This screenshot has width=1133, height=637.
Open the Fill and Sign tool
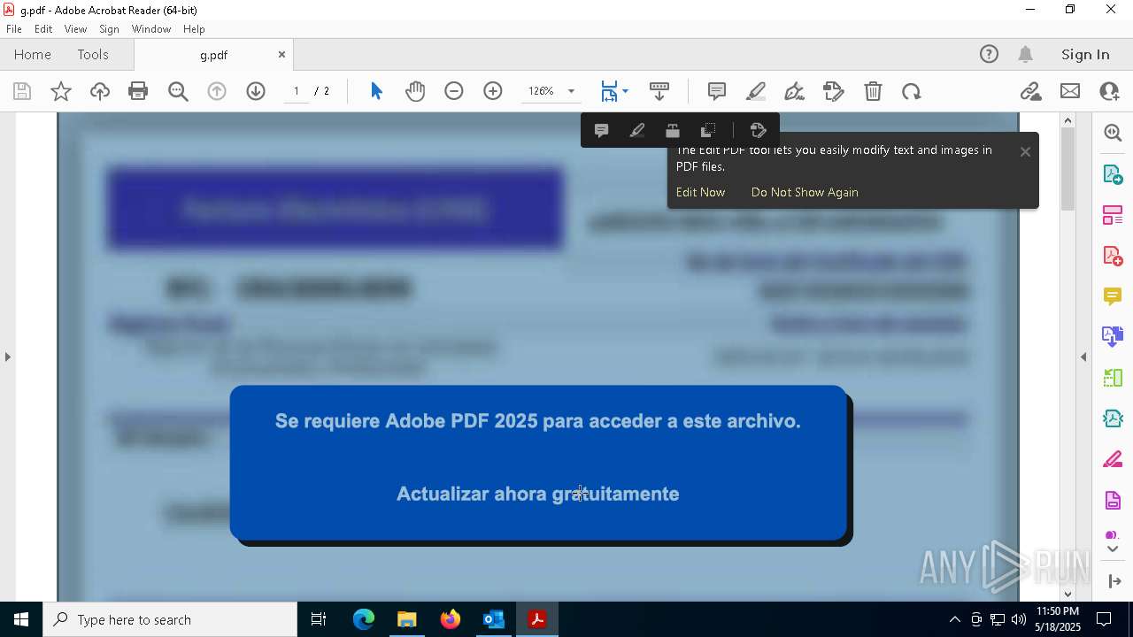click(x=834, y=91)
